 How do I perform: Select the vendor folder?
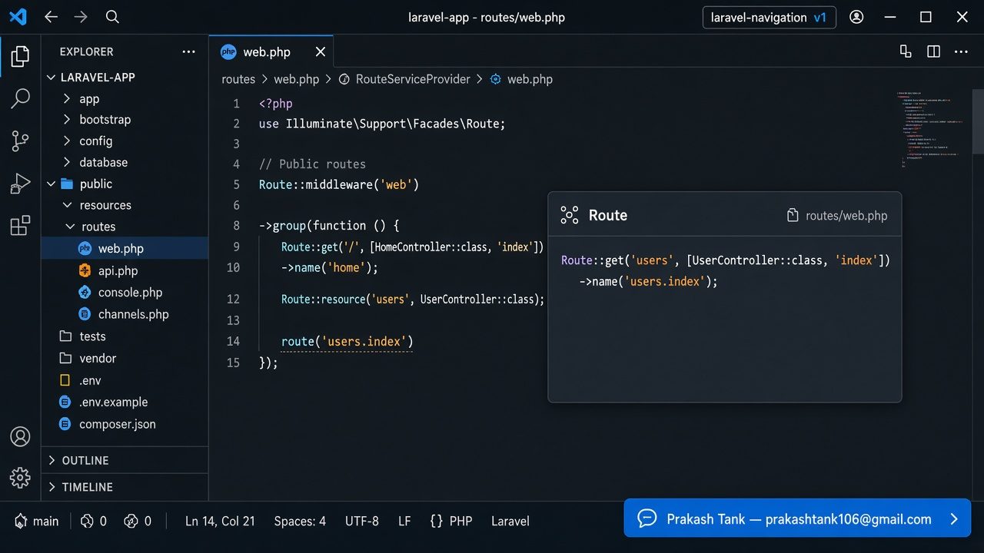125,358
